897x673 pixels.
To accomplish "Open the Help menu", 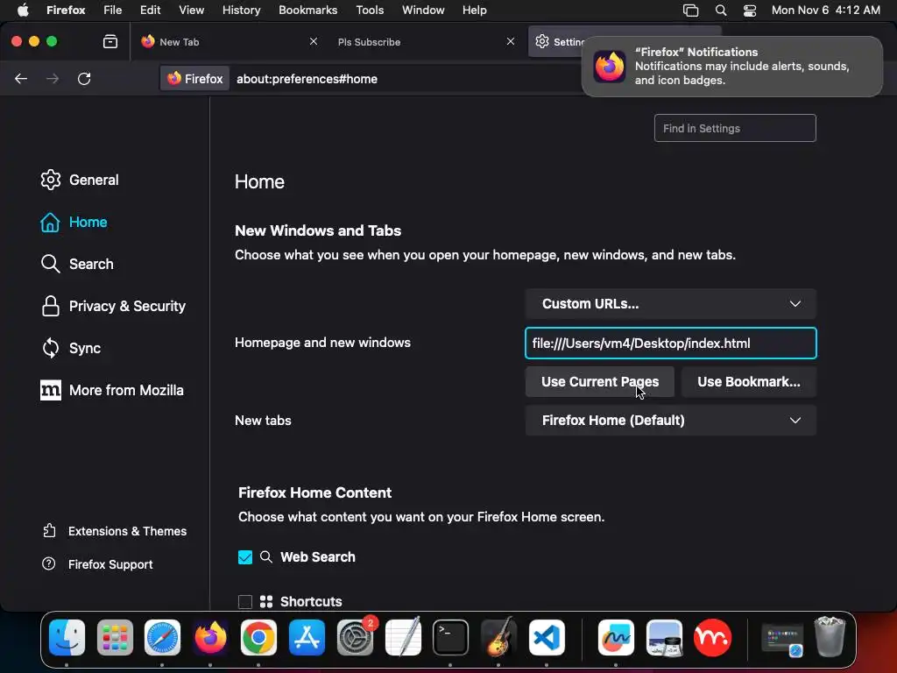I will pyautogui.click(x=475, y=11).
